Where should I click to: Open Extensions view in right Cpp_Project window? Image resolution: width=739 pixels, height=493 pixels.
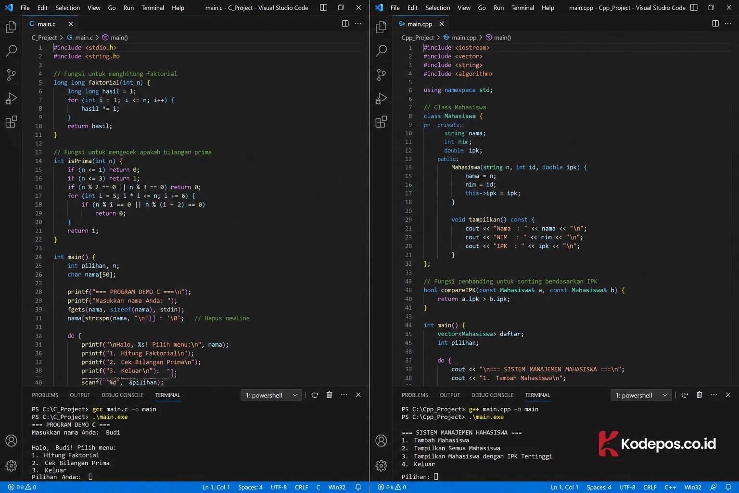(381, 122)
